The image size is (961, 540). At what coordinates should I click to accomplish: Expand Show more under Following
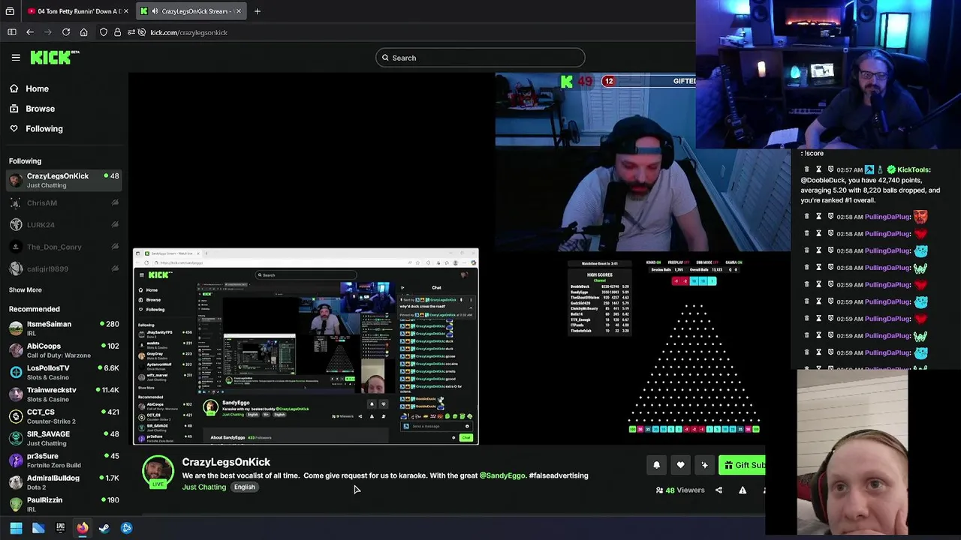tap(26, 289)
